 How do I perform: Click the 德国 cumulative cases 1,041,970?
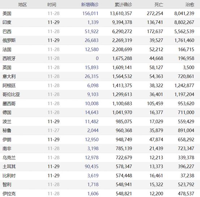coord(122,112)
